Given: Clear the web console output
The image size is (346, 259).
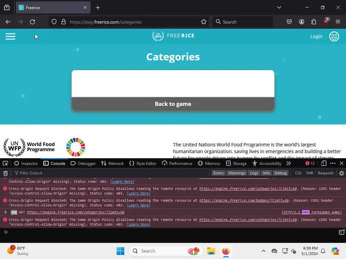Looking at the screenshot, I should pos(5,173).
